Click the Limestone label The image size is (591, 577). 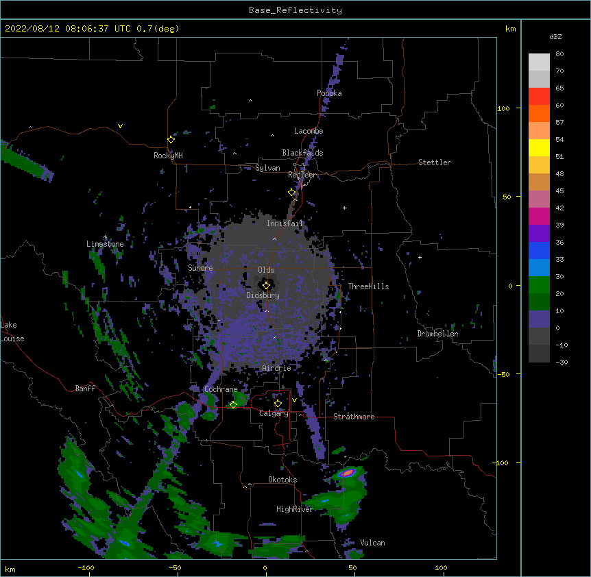(x=105, y=244)
